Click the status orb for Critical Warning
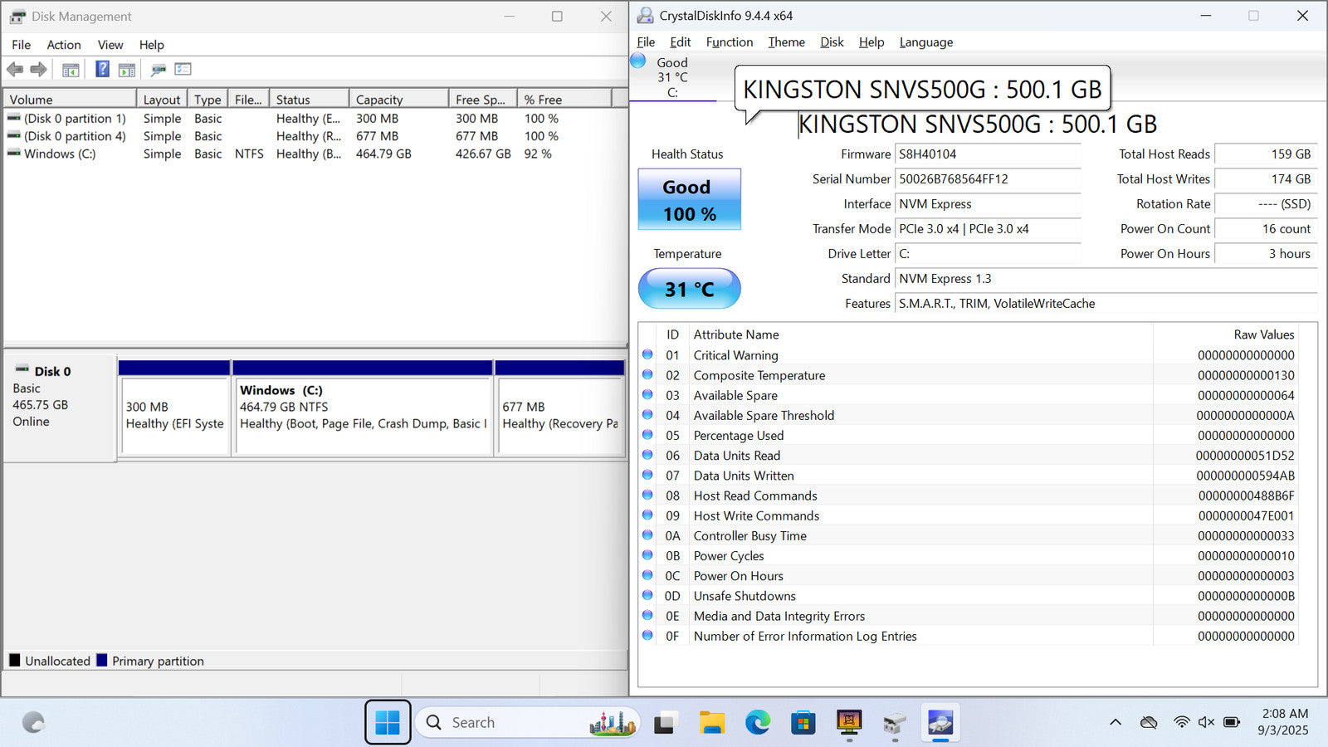The image size is (1328, 747). click(x=647, y=354)
